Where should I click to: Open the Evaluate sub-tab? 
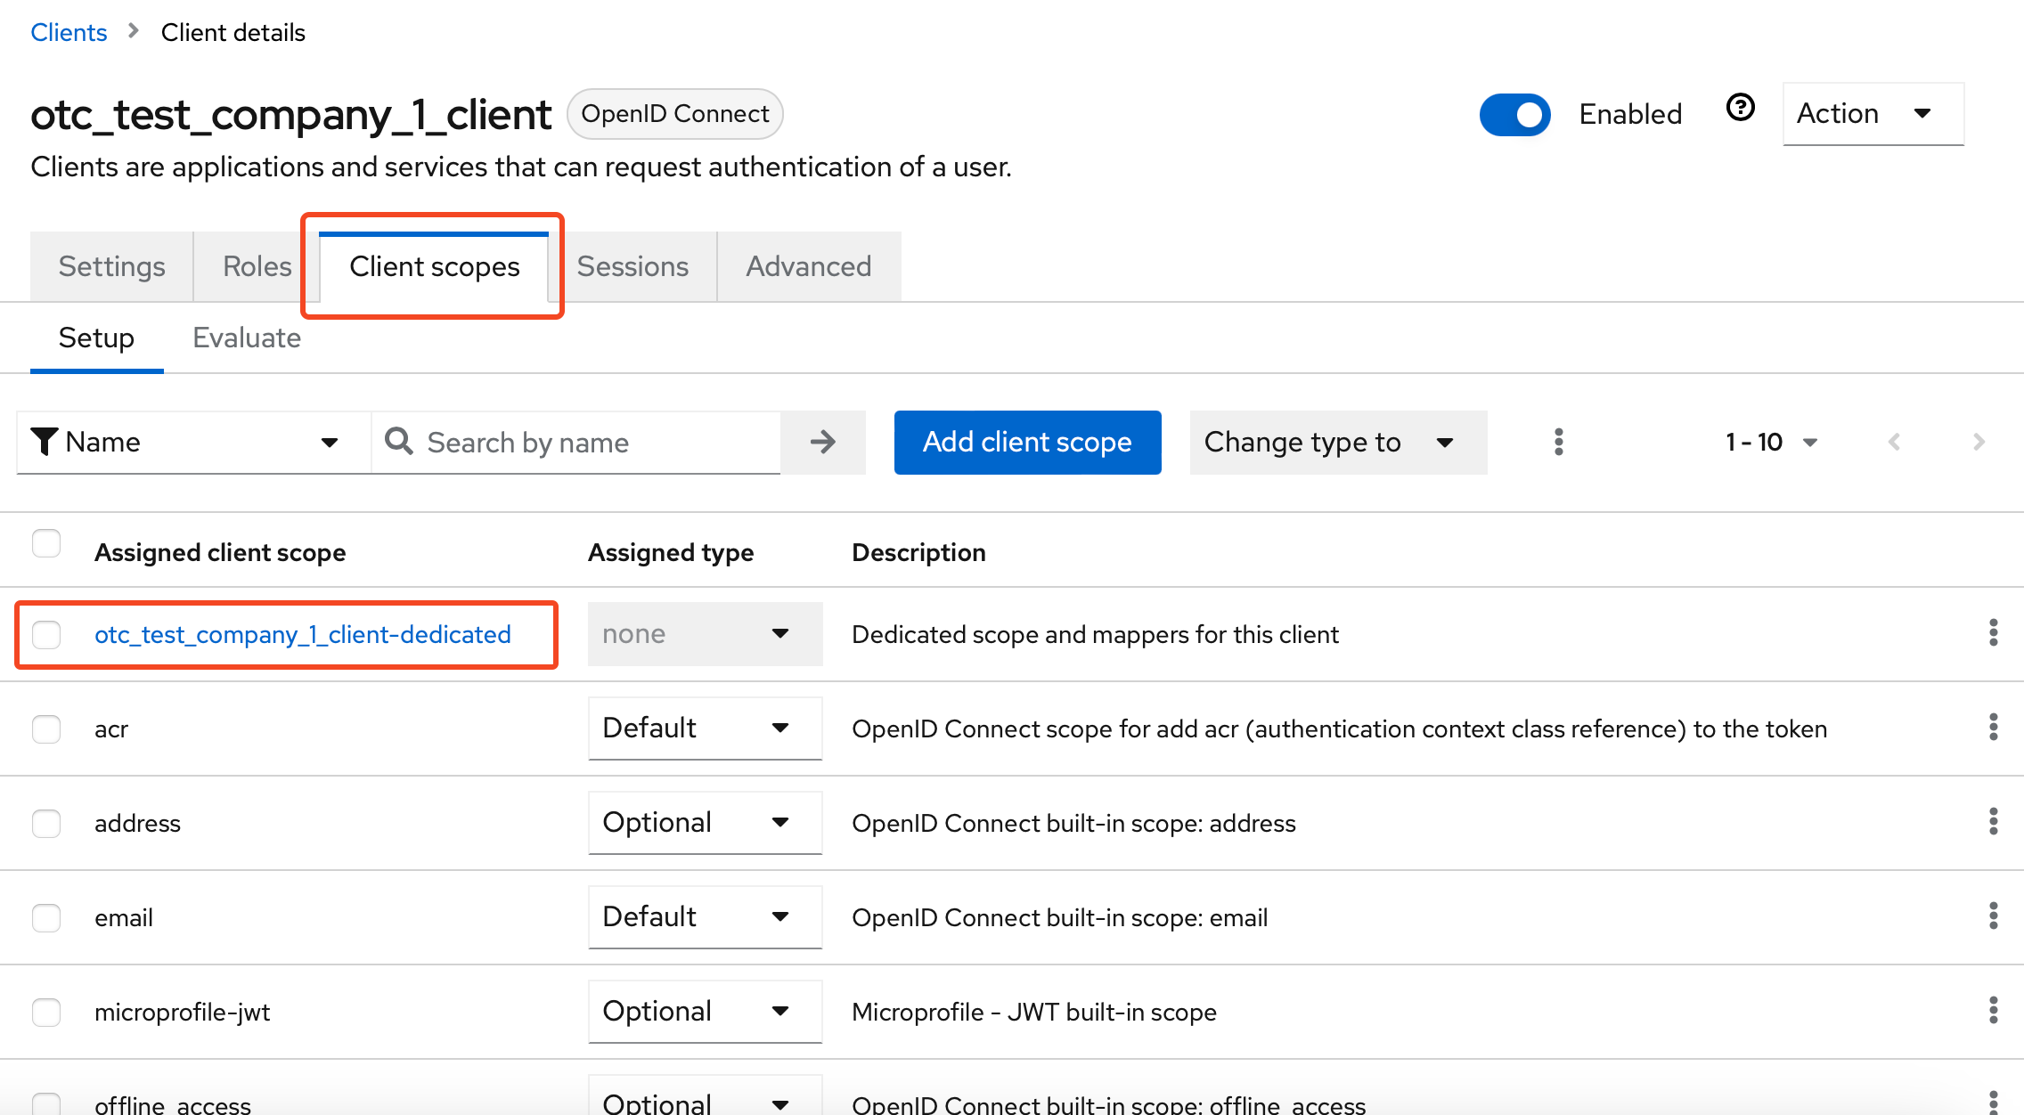tap(247, 338)
